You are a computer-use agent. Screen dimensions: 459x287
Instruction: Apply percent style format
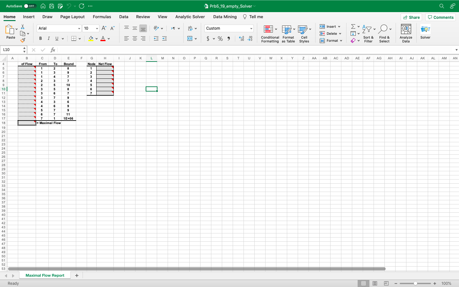pyautogui.click(x=220, y=39)
